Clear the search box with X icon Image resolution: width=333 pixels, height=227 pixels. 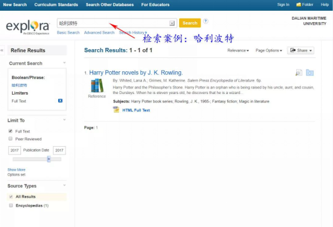click(x=172, y=23)
